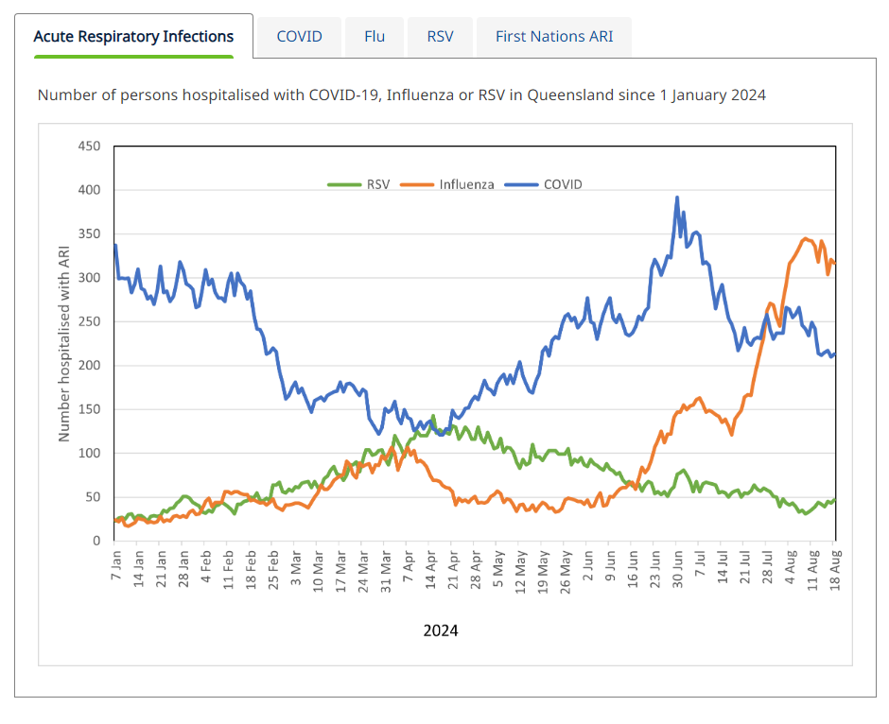Screen dimensions: 889x724
Task: Open the First Nations ARI tab
Action: [x=553, y=37]
